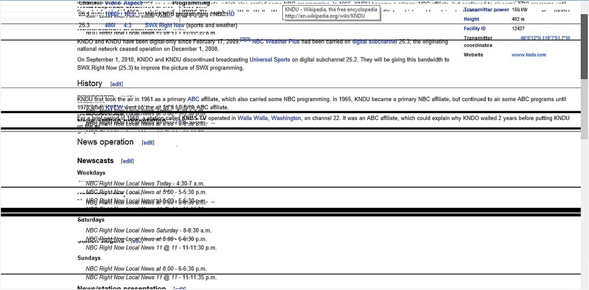Open the SWX Right Now link

(x=165, y=25)
